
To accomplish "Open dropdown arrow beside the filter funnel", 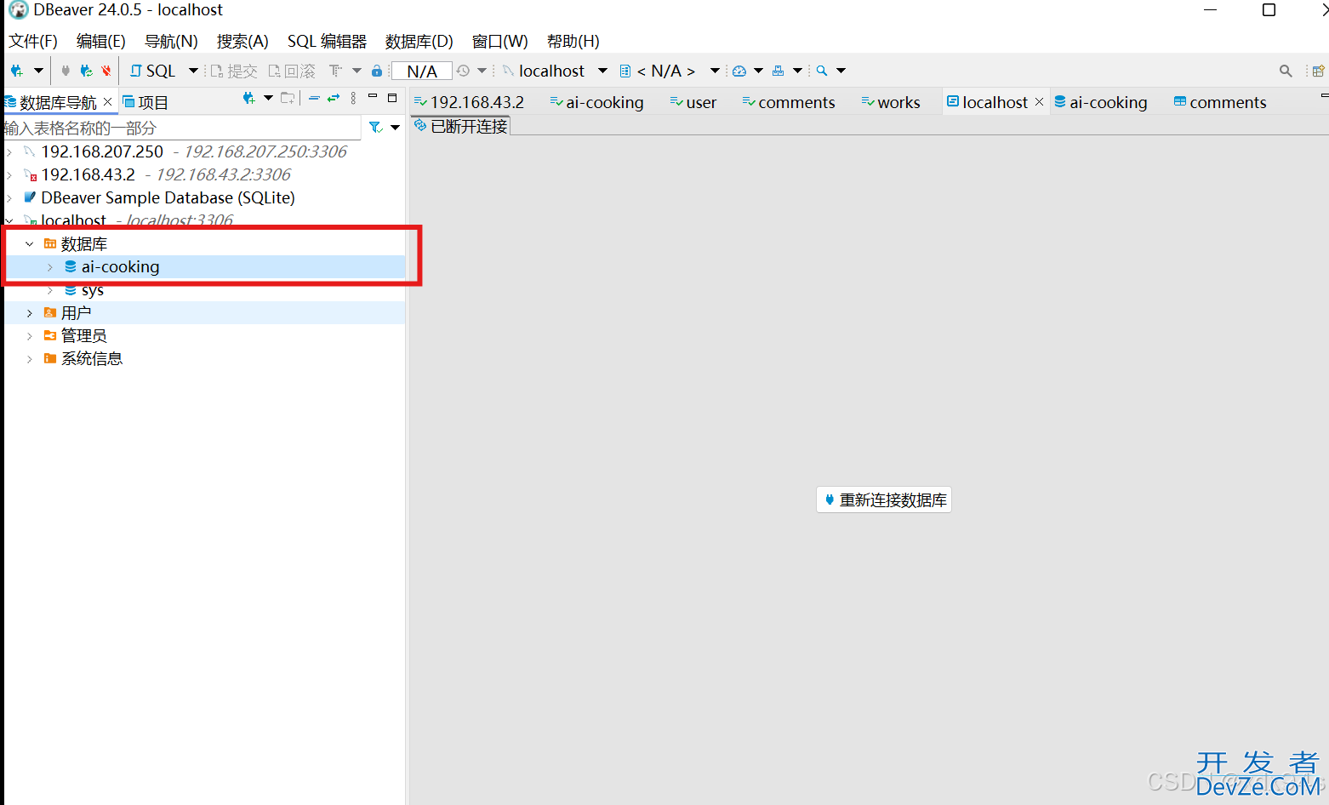I will coord(396,128).
